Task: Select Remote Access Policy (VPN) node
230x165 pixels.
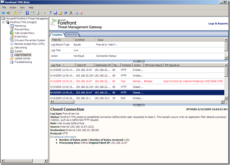Action: tap(29, 44)
